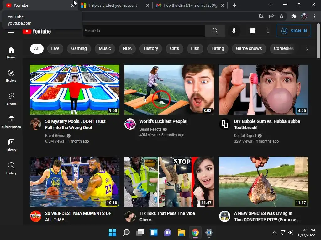Image resolution: width=321 pixels, height=240 pixels.
Task: Show hidden system tray icons chevron
Action: pyautogui.click(x=275, y=232)
